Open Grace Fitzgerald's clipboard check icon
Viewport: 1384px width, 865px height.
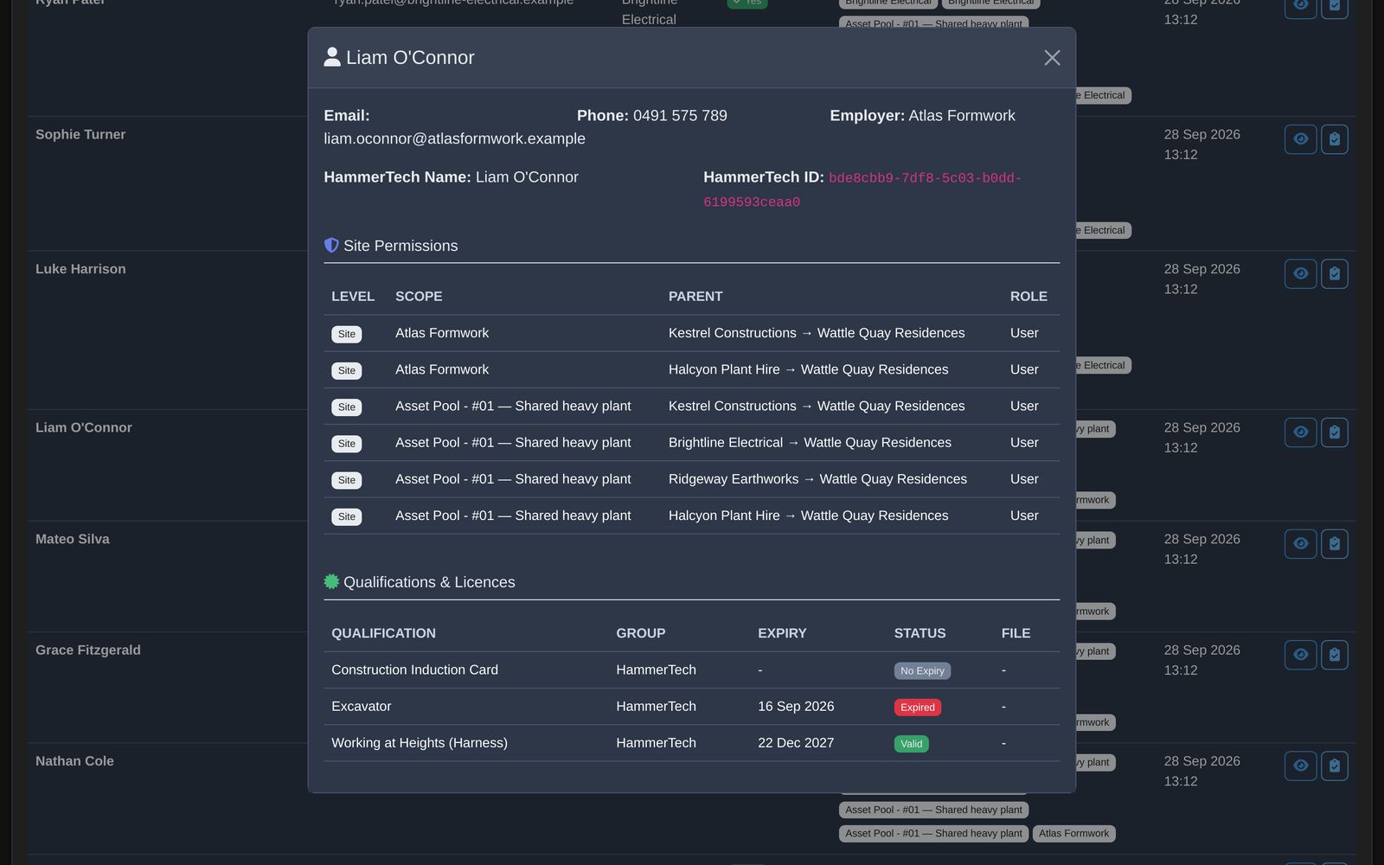tap(1335, 655)
